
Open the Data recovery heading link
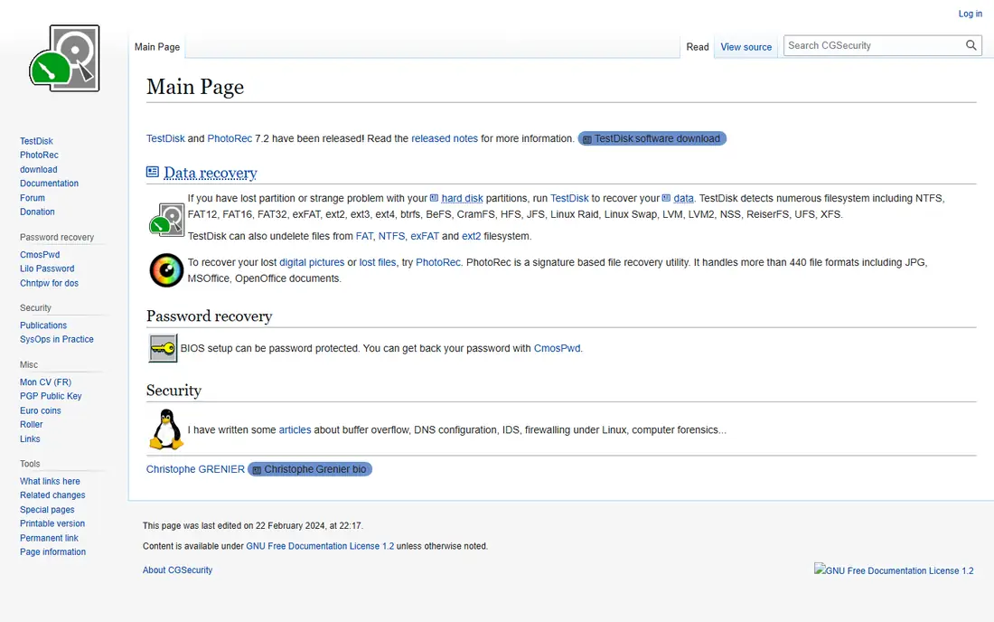[x=211, y=173]
